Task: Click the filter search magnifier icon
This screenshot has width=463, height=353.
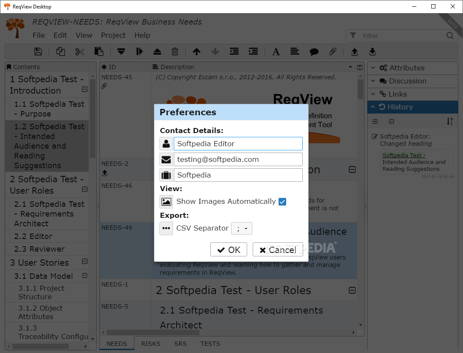Action: click(450, 36)
